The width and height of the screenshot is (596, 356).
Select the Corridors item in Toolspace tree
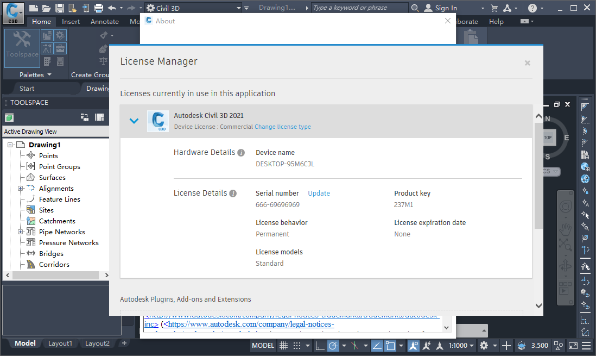(x=54, y=264)
